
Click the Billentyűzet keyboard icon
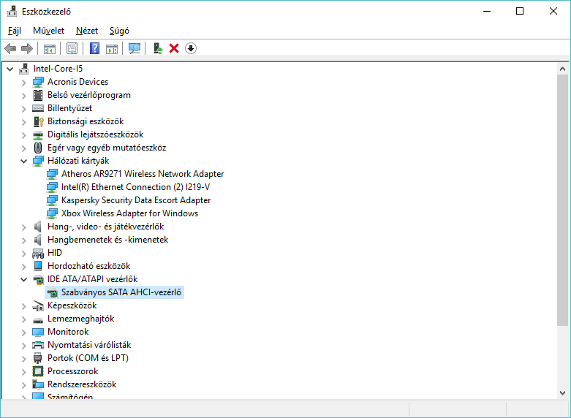click(38, 108)
